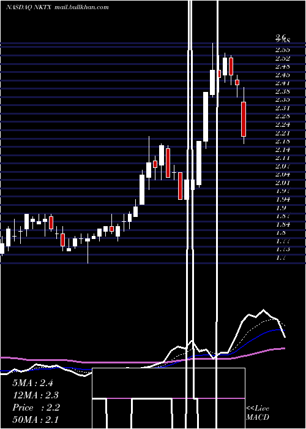The height and width of the screenshot is (429, 306).
Task: Click the 2.07 price axis label
Action: coord(283,166)
